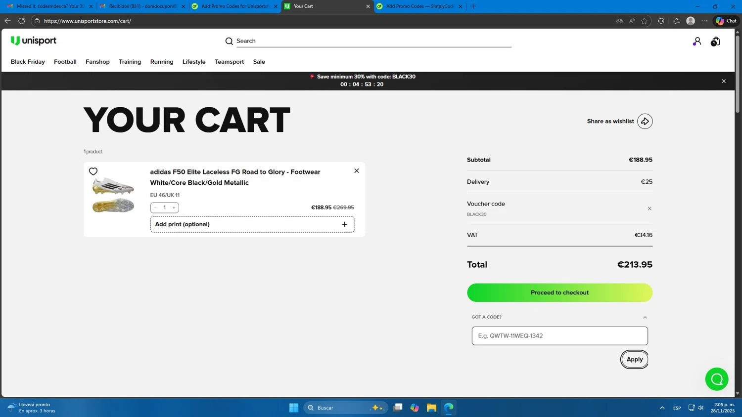Open the shopping bag cart icon
Image resolution: width=742 pixels, height=417 pixels.
click(x=715, y=42)
